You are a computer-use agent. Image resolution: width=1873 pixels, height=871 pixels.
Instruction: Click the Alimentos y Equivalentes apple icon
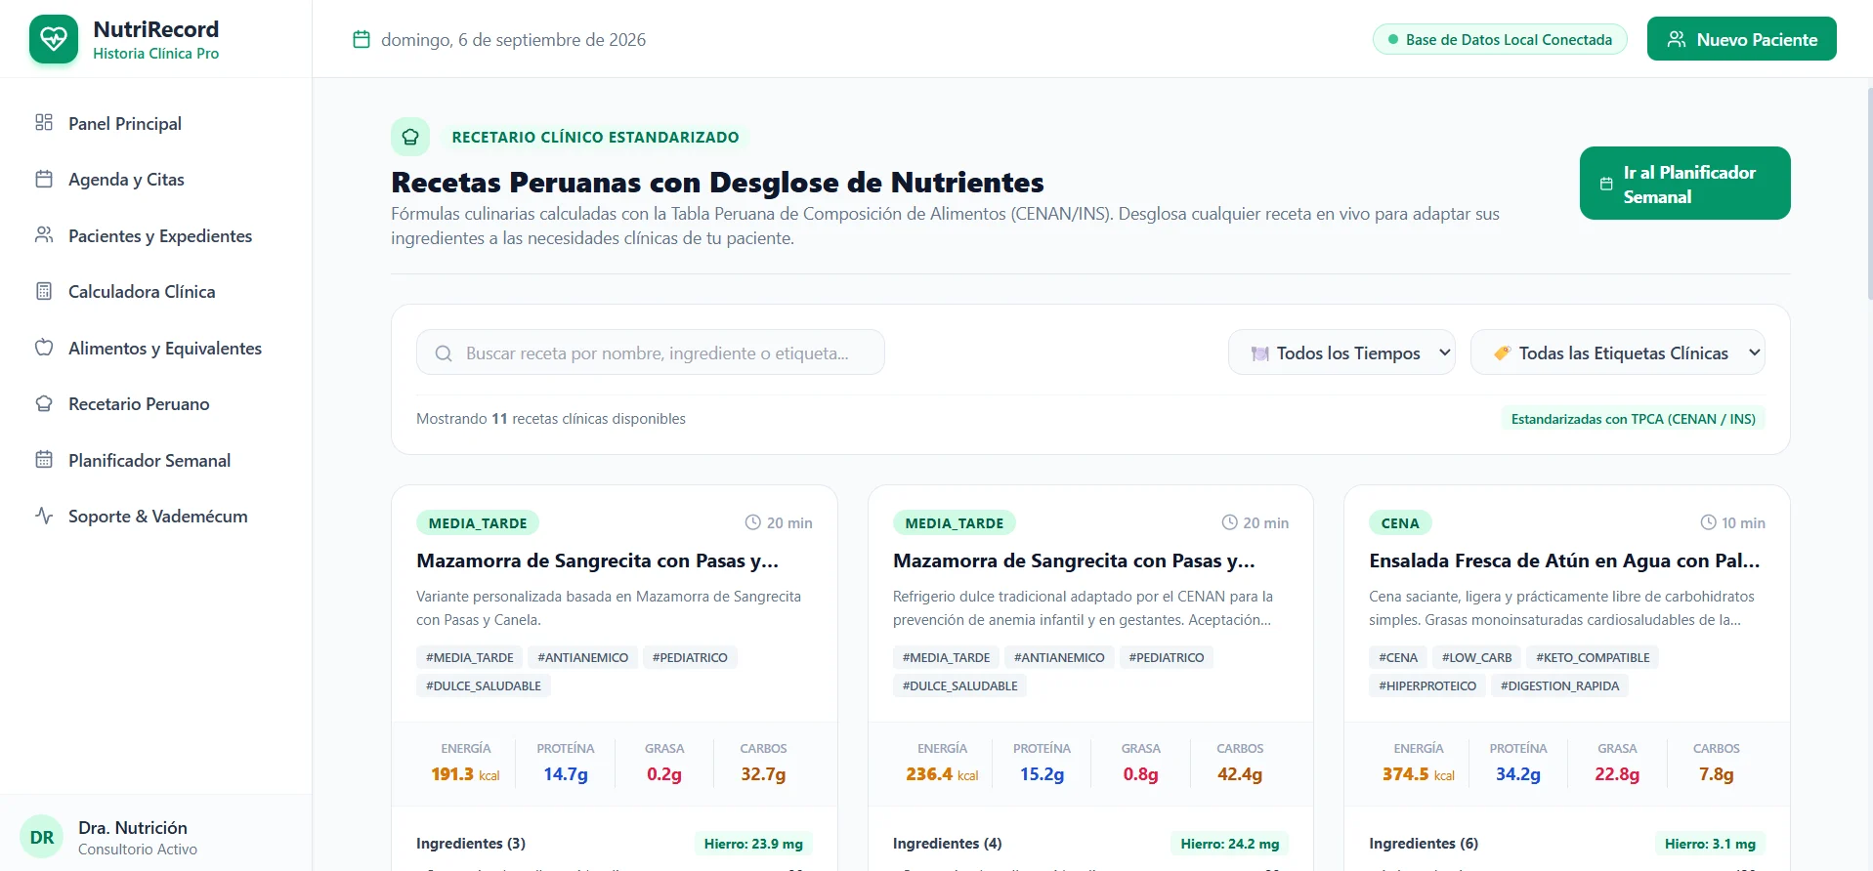[44, 348]
